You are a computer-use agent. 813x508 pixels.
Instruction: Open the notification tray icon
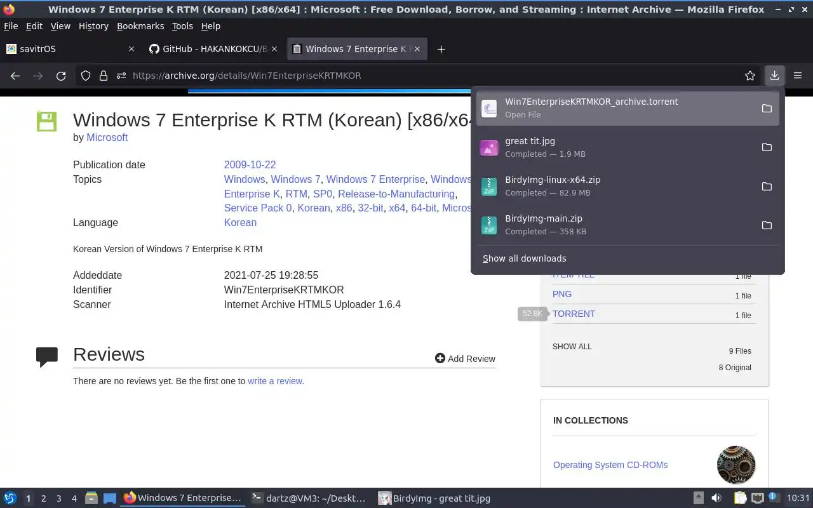[773, 497]
